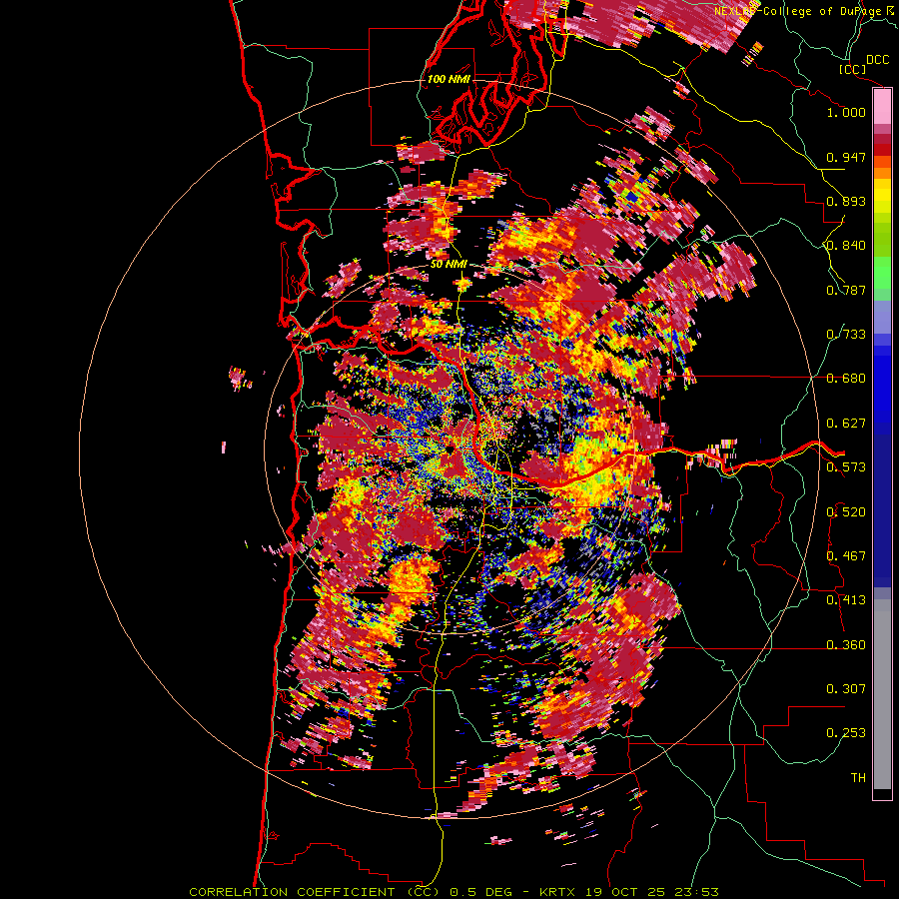Viewport: 899px width, 899px height.
Task: Click the 1.000 value on the color scale
Action: coord(846,112)
